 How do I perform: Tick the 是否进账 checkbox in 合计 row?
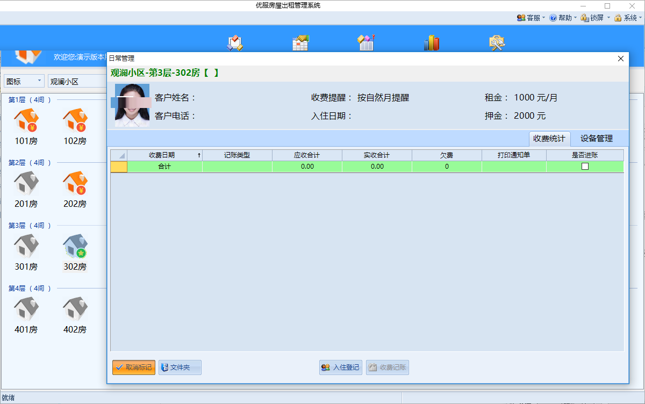pos(585,167)
